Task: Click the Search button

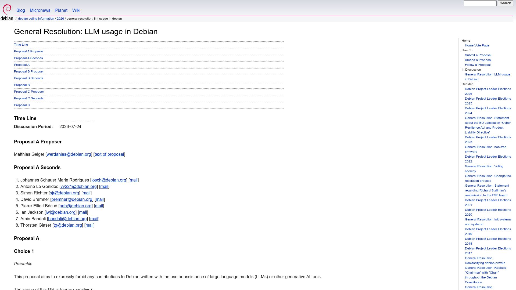Action: tap(505, 3)
